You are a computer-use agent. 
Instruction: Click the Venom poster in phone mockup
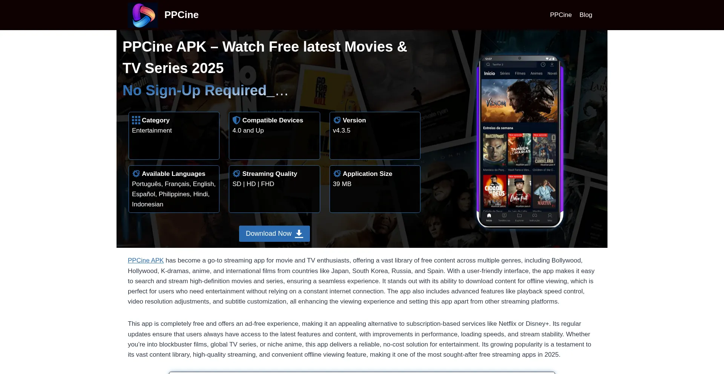click(x=520, y=100)
